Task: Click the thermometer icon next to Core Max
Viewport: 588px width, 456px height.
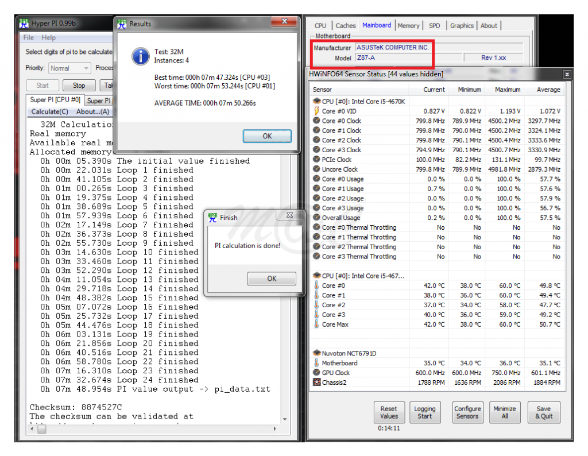Action: pos(316,324)
